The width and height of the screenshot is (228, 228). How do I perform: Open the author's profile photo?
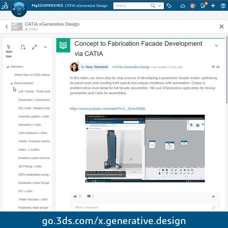[x=74, y=67]
